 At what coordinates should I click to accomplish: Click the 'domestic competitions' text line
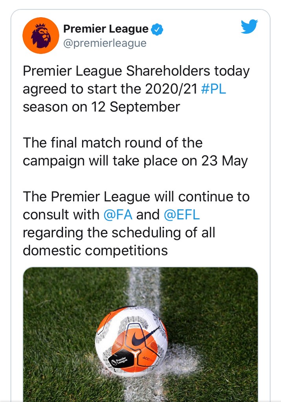click(95, 250)
